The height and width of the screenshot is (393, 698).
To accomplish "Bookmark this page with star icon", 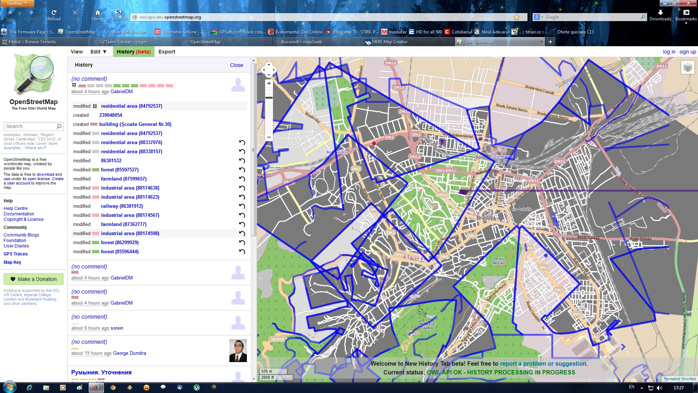I will pyautogui.click(x=516, y=17).
